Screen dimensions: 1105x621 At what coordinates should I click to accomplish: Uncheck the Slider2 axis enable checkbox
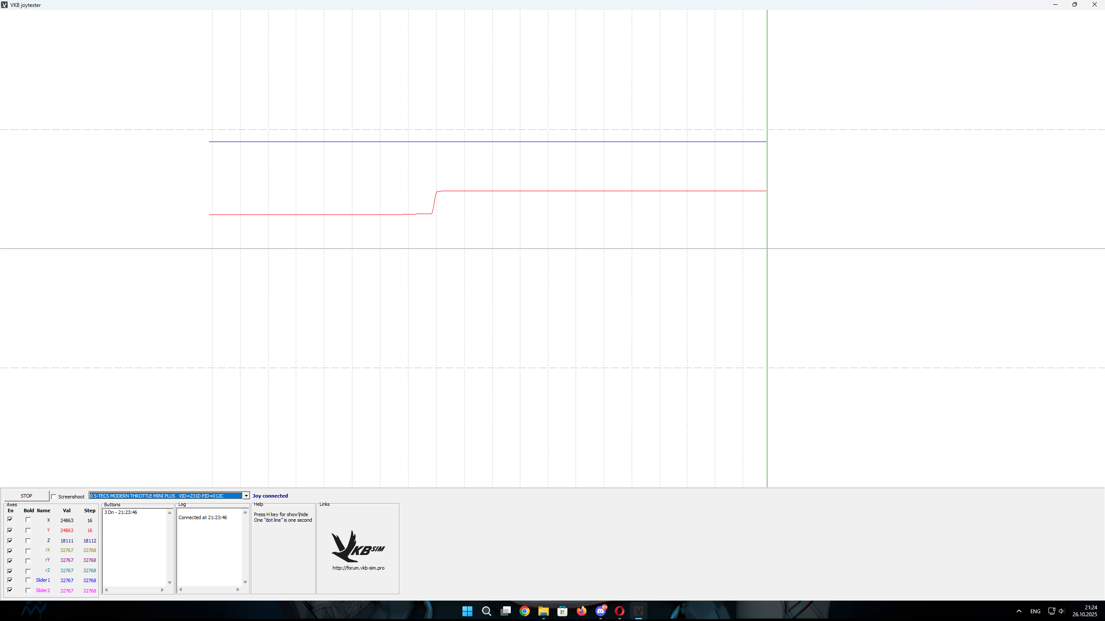pos(10,590)
